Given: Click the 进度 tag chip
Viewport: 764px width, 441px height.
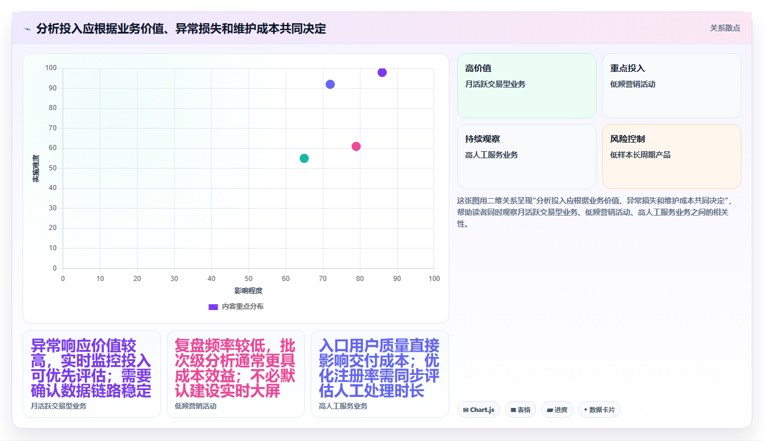Looking at the screenshot, I should (556, 410).
